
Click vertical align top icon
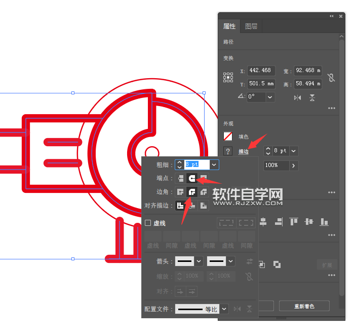coord(294,222)
